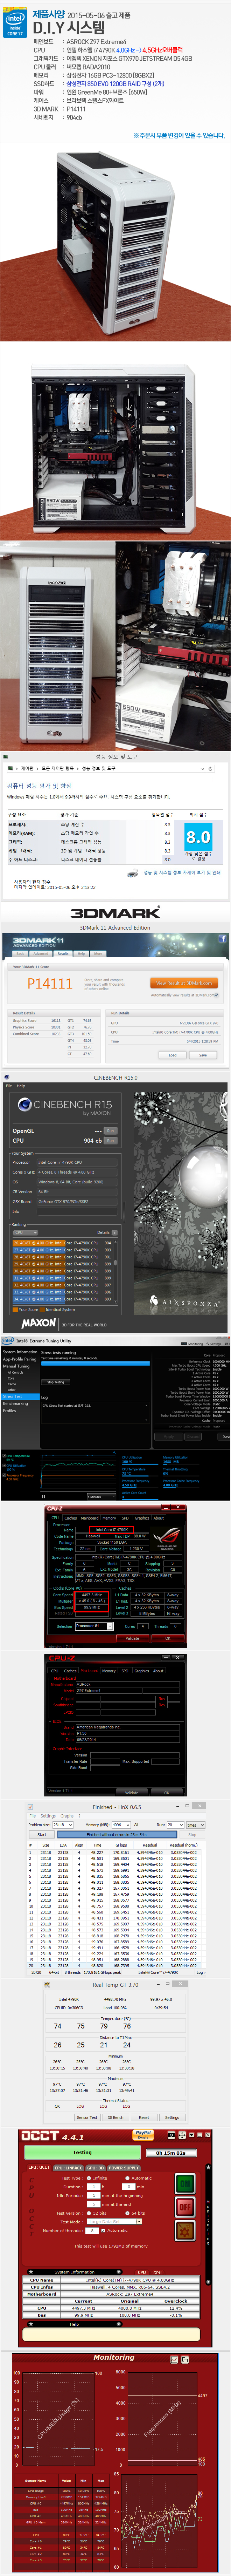Switch to the Advanced tab in 3DMark 11

tap(41, 954)
